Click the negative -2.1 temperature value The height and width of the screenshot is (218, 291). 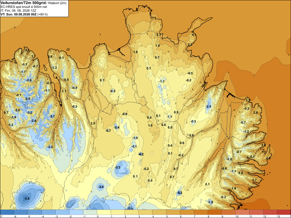(134, 146)
